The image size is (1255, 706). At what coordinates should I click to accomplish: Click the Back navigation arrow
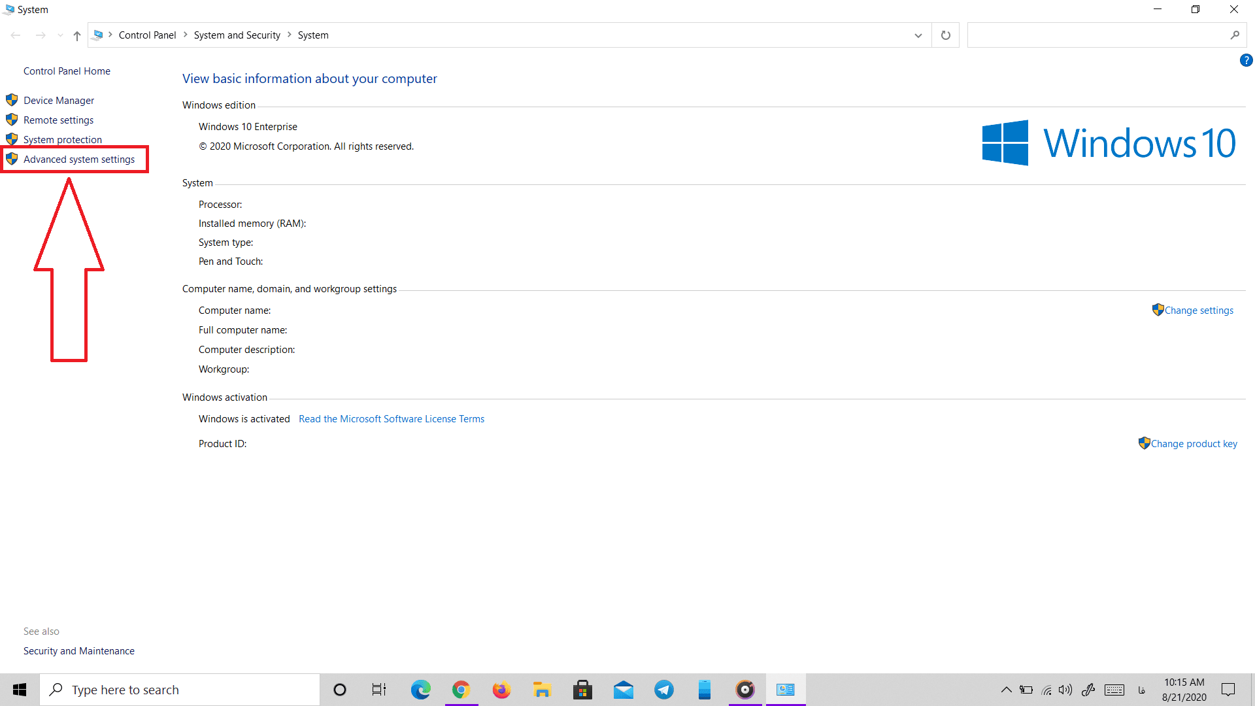pyautogui.click(x=16, y=35)
